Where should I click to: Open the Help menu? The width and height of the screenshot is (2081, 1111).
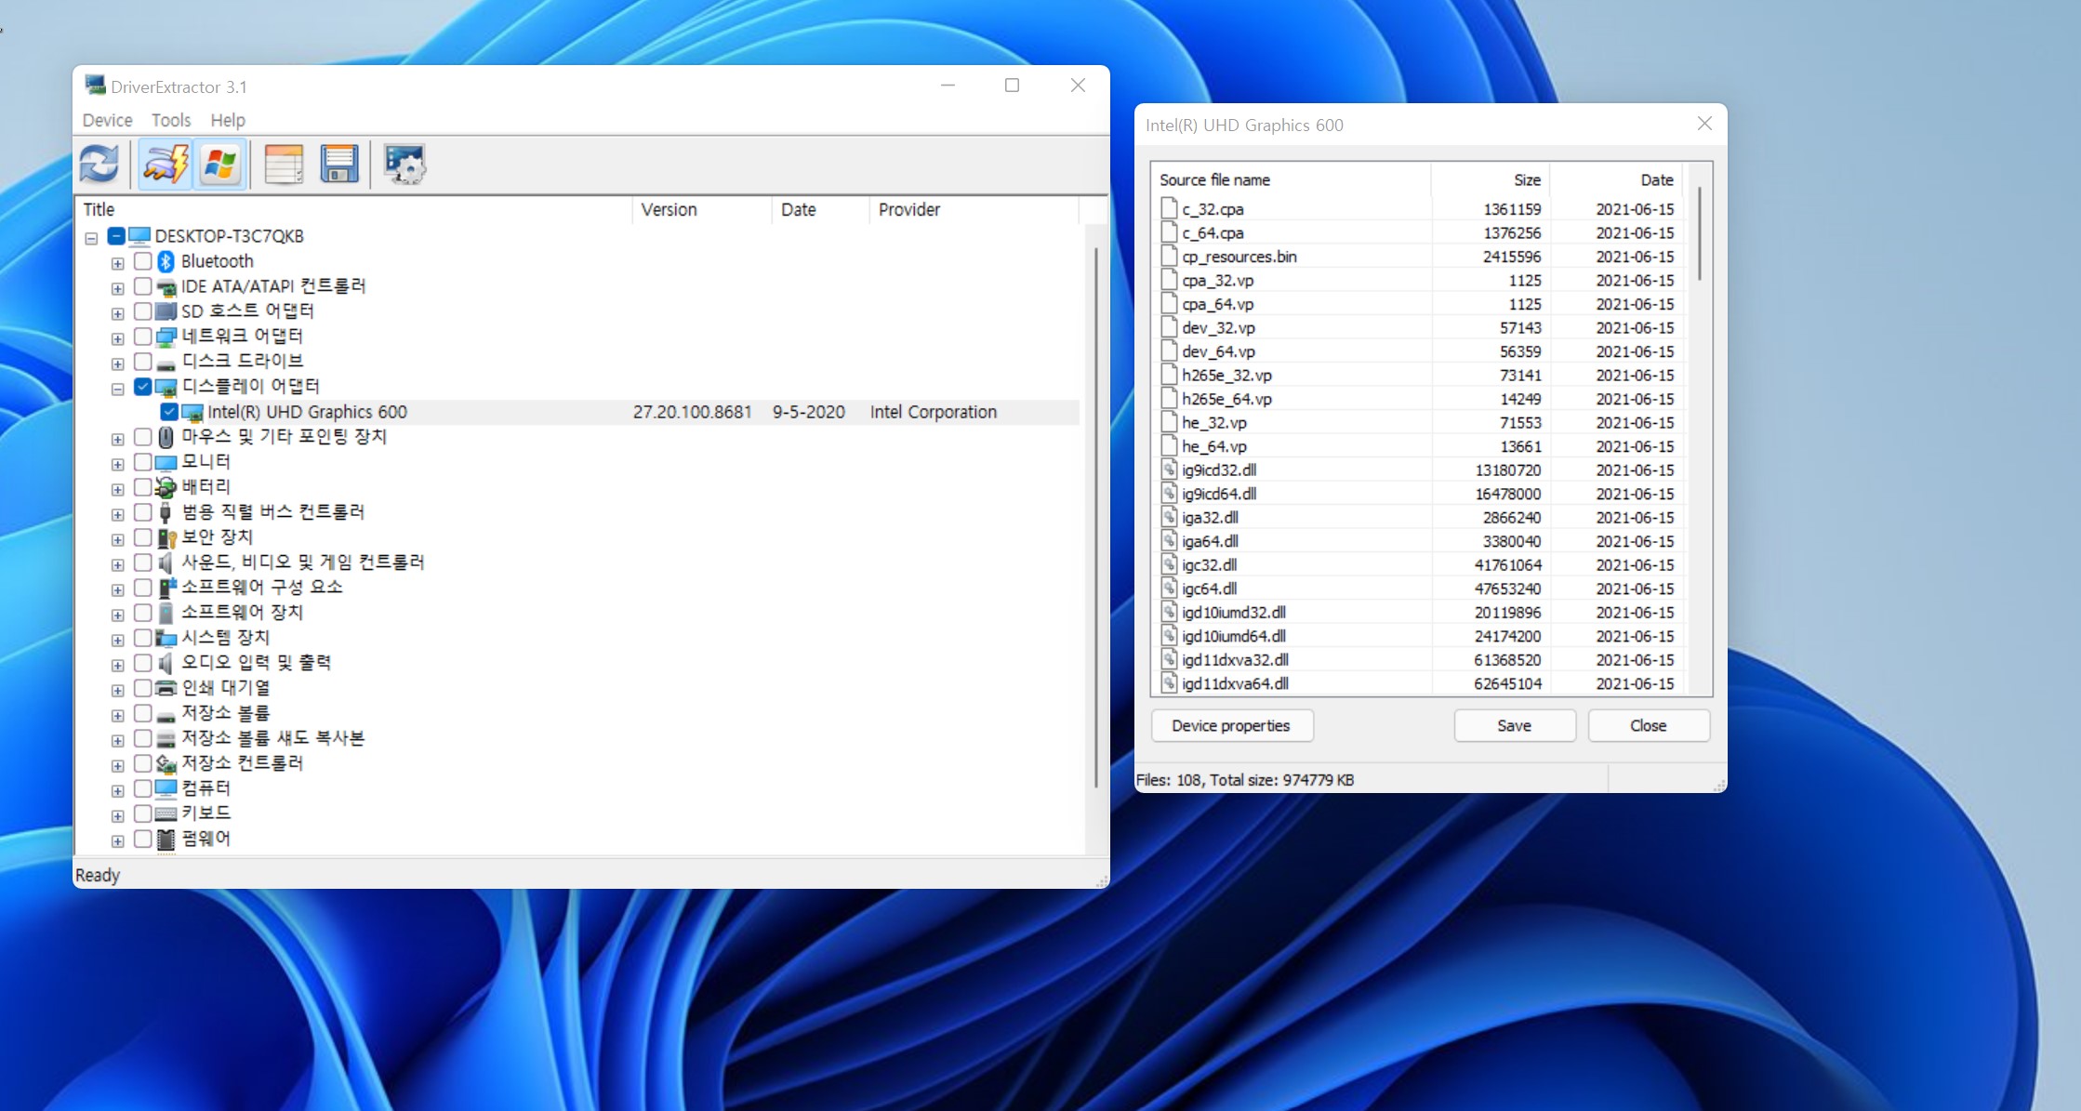tap(228, 120)
